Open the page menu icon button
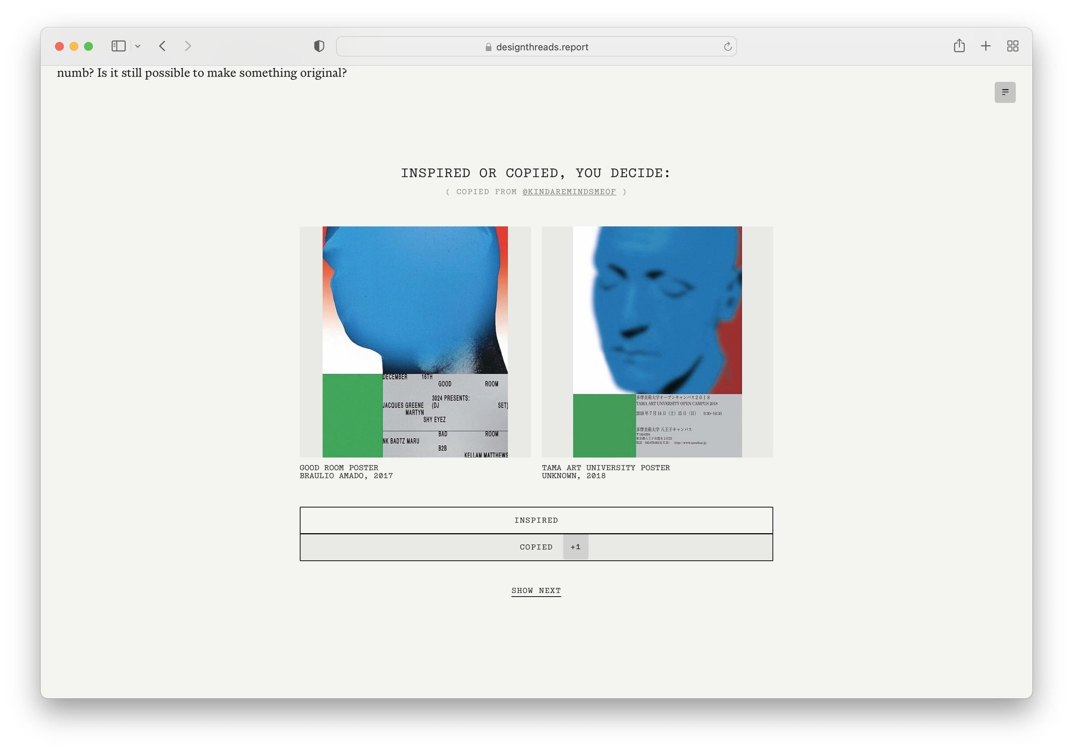This screenshot has height=752, width=1073. (1005, 92)
